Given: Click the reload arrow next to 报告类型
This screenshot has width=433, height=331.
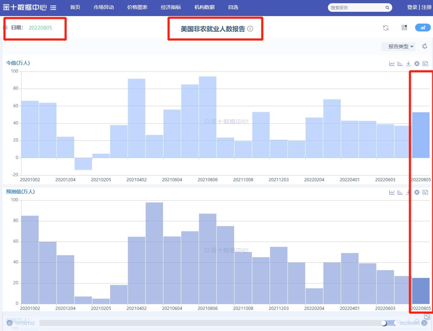Looking at the screenshot, I should 425,46.
